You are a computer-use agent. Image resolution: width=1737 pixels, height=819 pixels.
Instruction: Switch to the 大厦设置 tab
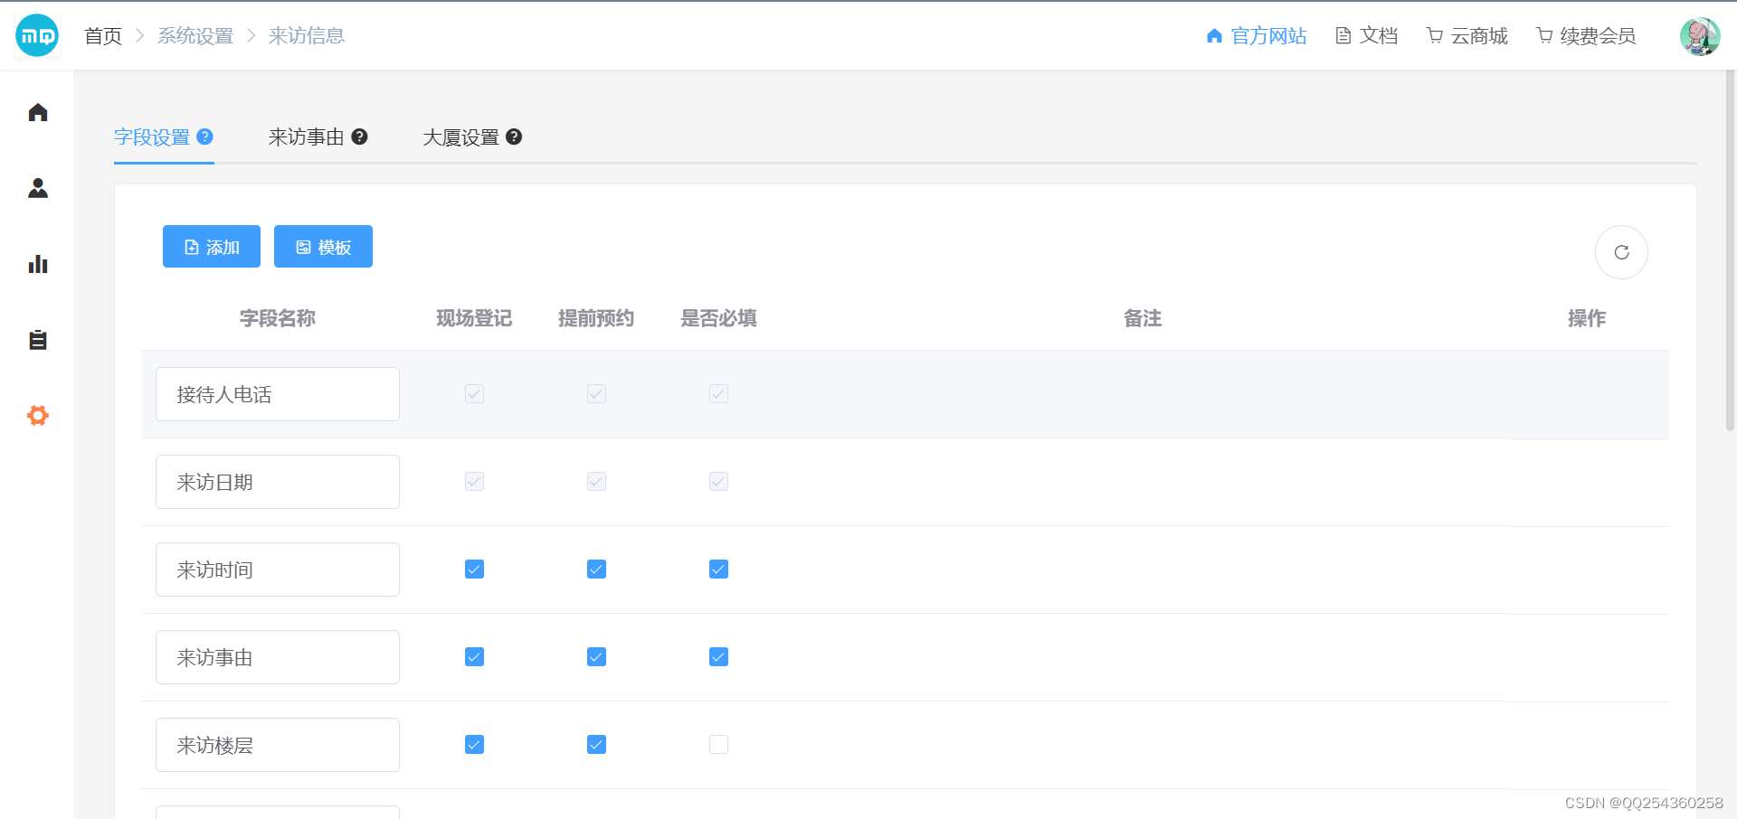(460, 136)
